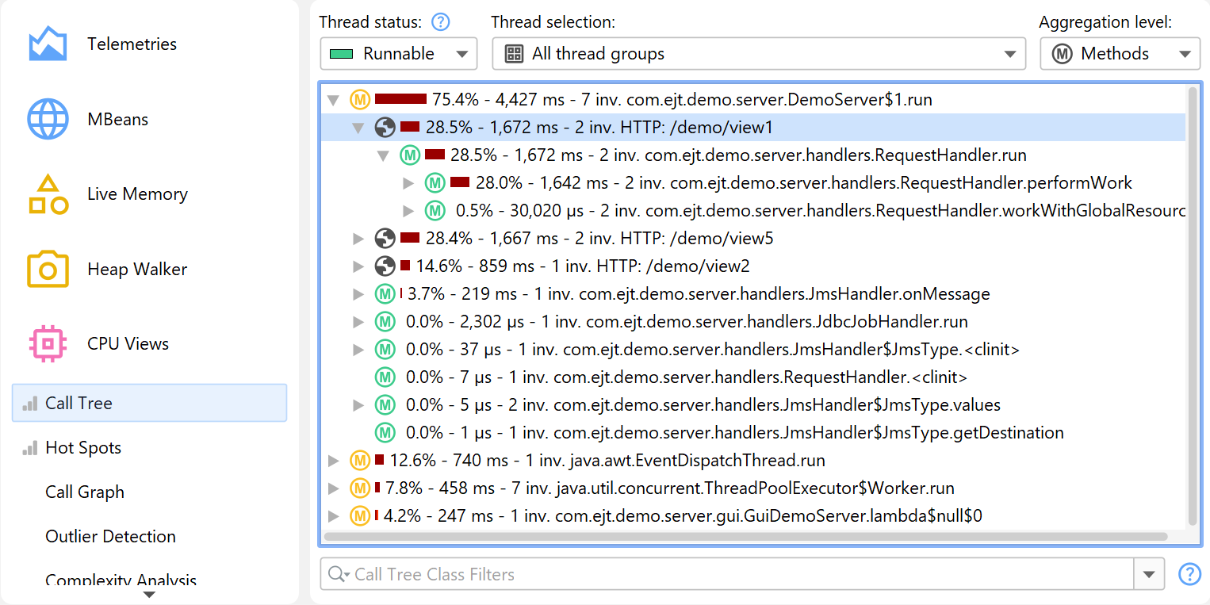Screen dimensions: 1210x605
Task: Open the MBeans globe icon
Action: pos(48,119)
